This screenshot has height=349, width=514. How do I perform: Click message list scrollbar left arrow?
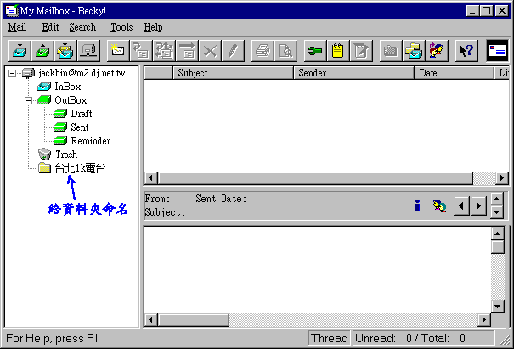150,178
